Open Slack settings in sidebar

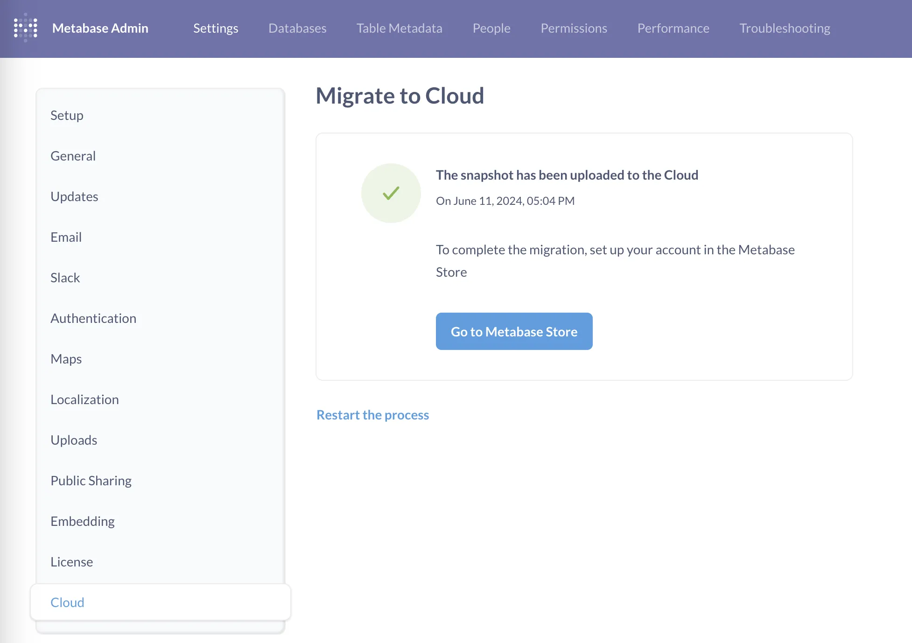coord(65,278)
